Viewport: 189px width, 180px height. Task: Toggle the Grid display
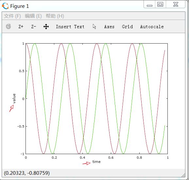coord(128,27)
